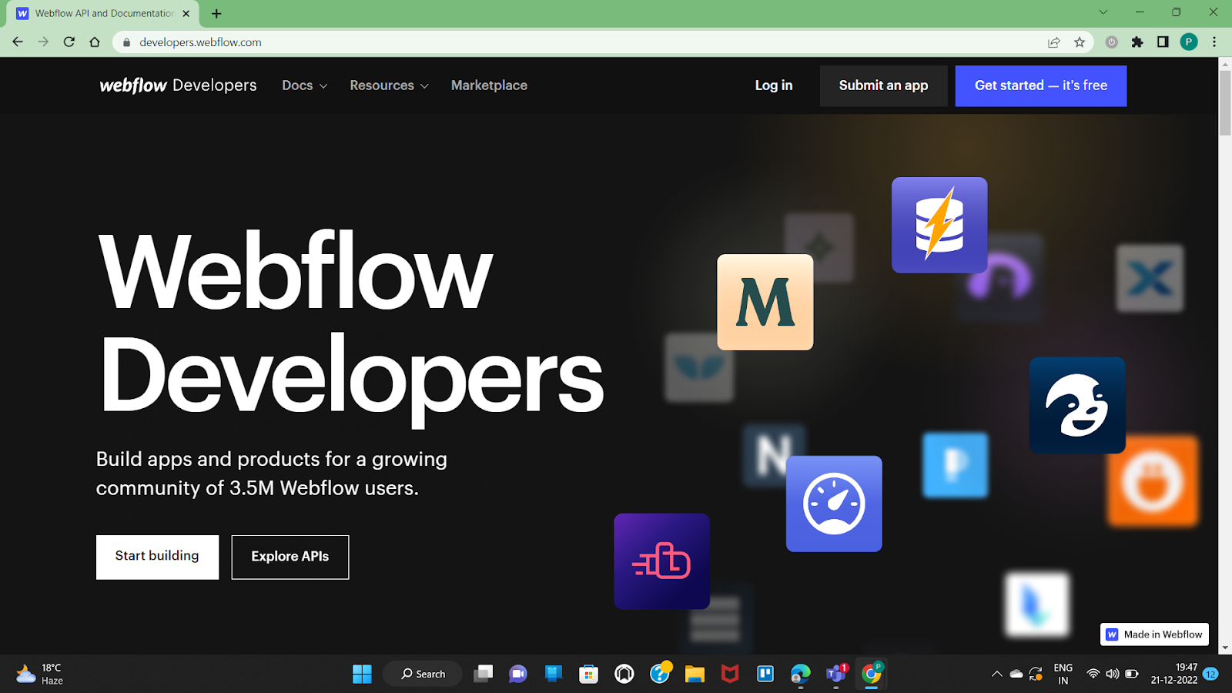Expand the Resources dropdown menu

[x=389, y=85]
